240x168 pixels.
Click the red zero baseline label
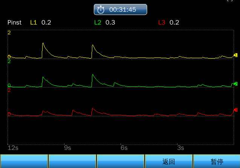coord(9,114)
